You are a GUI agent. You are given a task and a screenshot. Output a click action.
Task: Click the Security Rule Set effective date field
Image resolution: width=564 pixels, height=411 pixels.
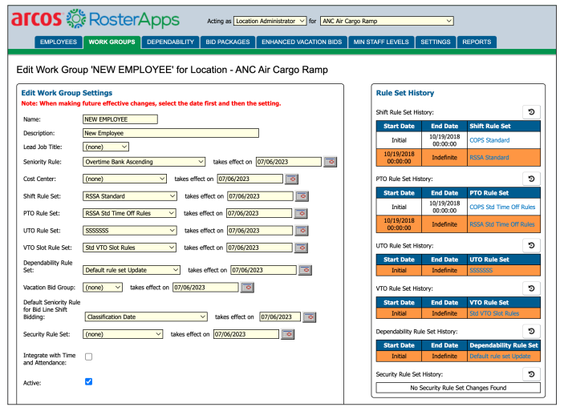coord(246,334)
